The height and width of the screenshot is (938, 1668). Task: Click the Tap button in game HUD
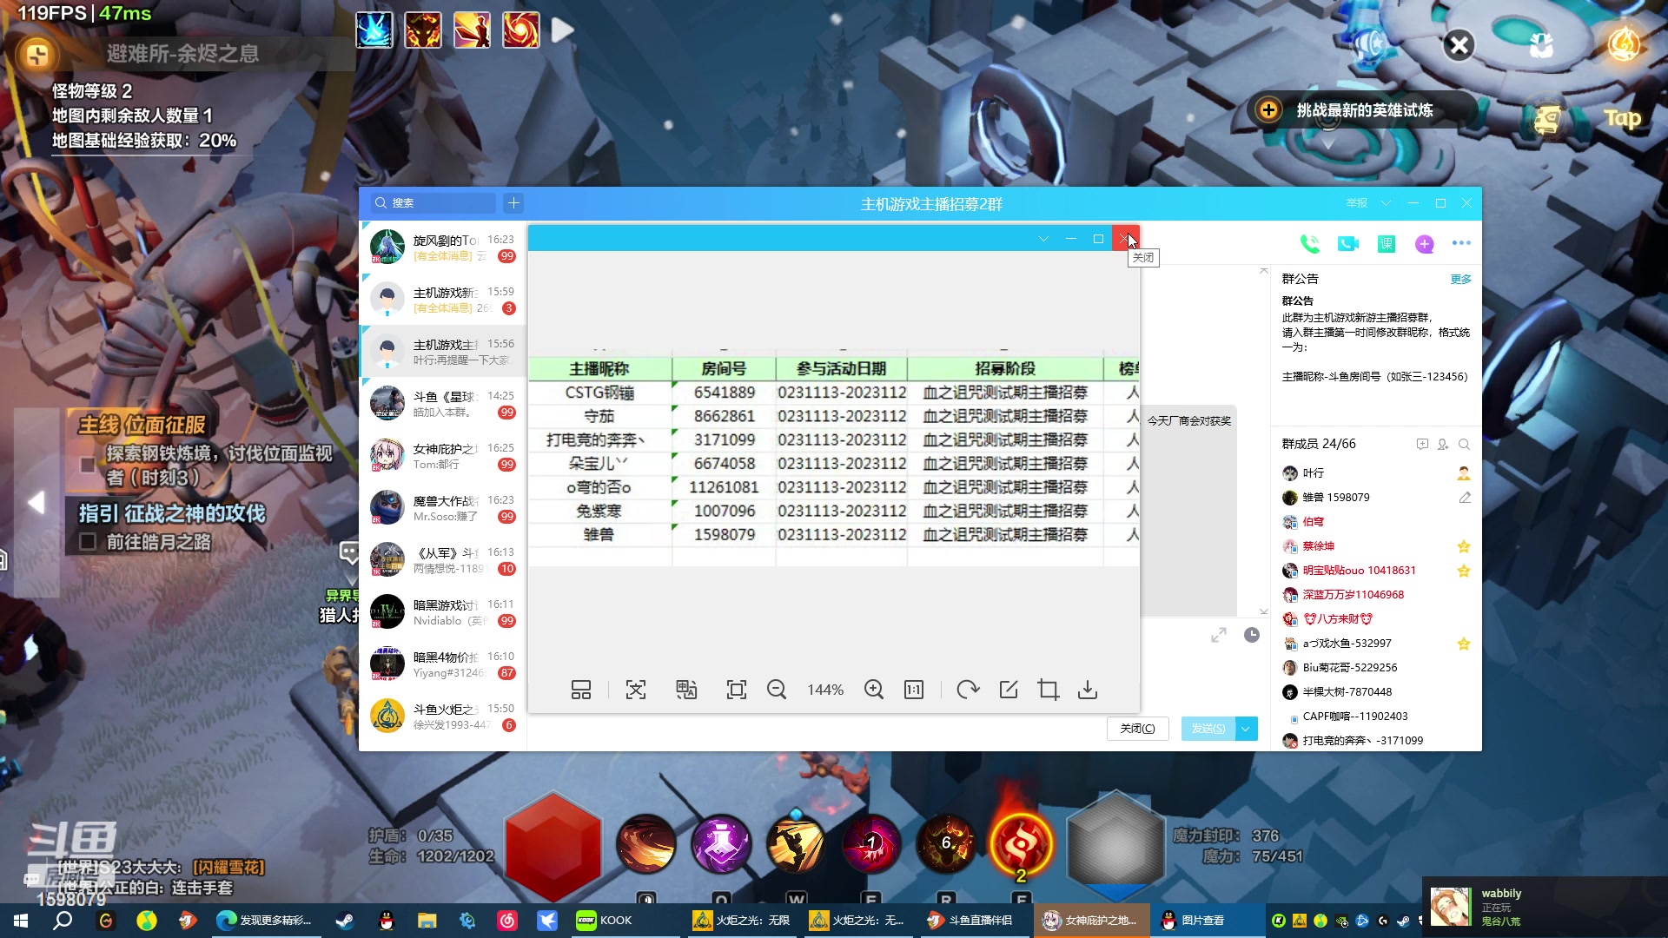[1622, 118]
